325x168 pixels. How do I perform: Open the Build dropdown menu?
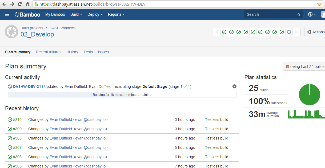76,14
